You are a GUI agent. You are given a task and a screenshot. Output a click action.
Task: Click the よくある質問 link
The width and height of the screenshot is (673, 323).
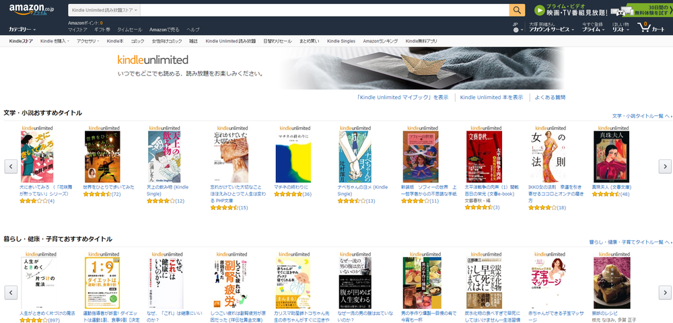click(551, 98)
